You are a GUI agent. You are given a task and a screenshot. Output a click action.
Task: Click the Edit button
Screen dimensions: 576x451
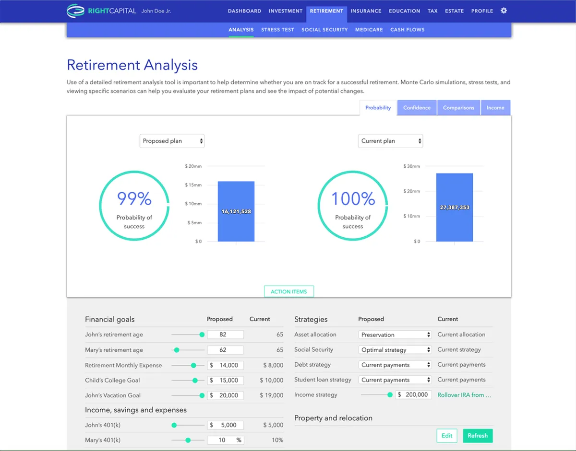(447, 436)
